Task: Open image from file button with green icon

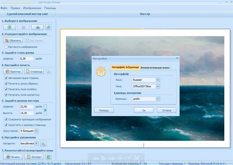Action: point(10,27)
